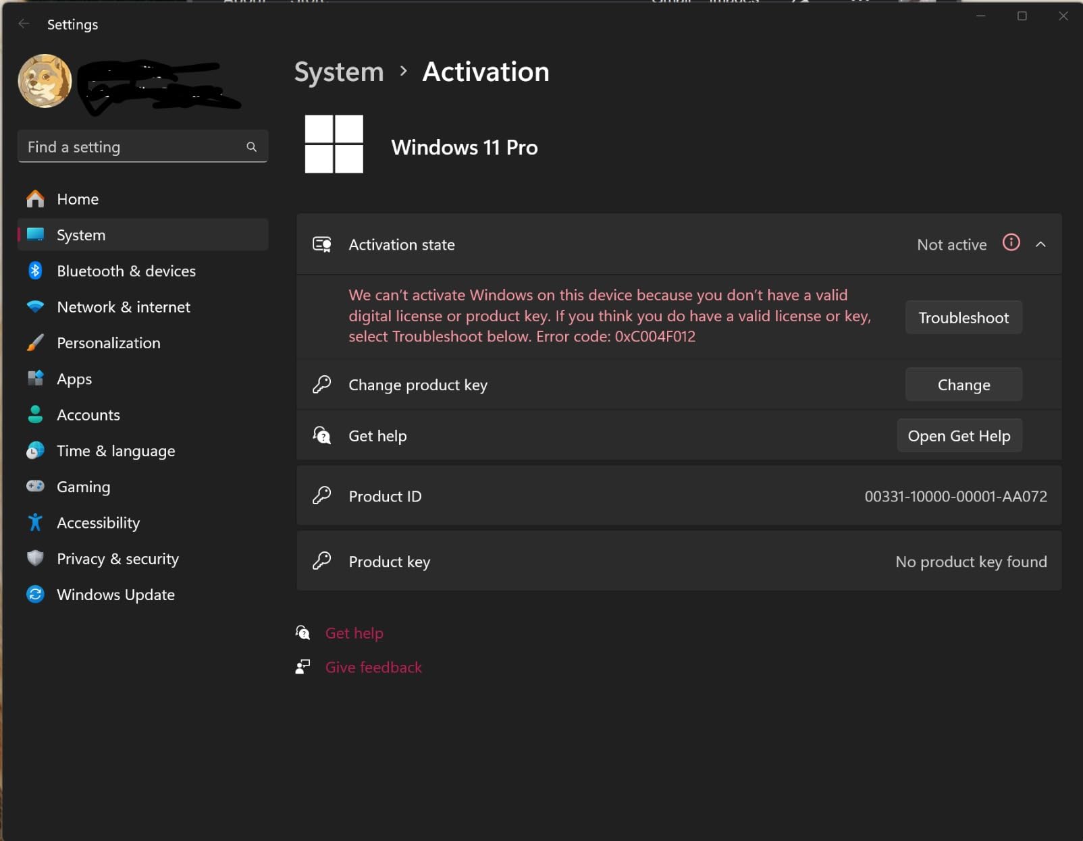Click the Windows logo beside Windows 11 Pro

tap(334, 144)
